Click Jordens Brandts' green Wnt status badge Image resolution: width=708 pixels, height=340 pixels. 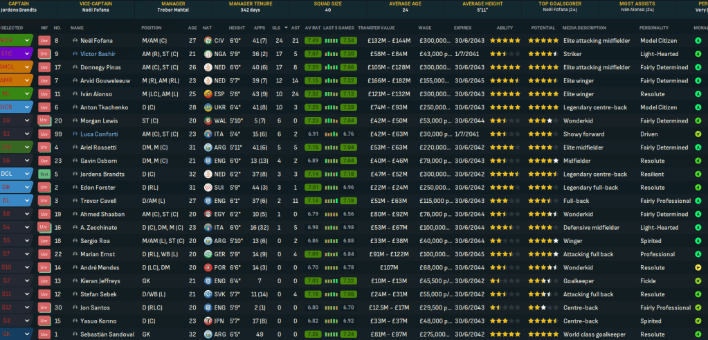pos(44,175)
